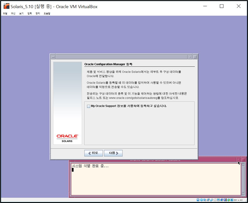Click the shared folders icon in status bar

pyautogui.click(x=215, y=200)
